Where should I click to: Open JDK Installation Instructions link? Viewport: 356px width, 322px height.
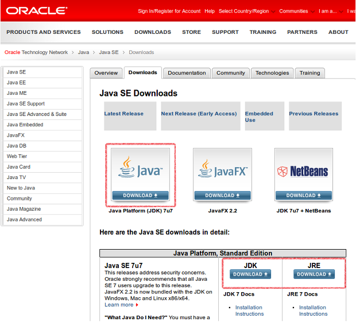click(249, 311)
